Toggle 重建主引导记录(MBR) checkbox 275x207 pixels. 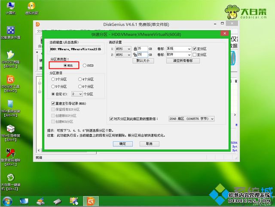53,103
